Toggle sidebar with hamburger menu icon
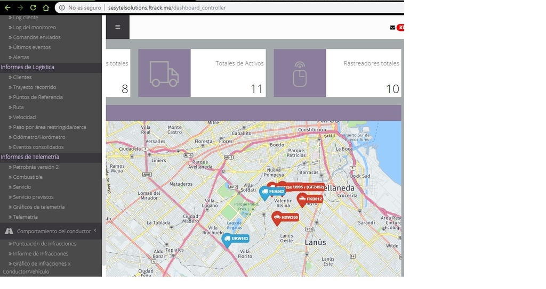Image resolution: width=546 pixels, height=289 pixels. click(x=118, y=27)
